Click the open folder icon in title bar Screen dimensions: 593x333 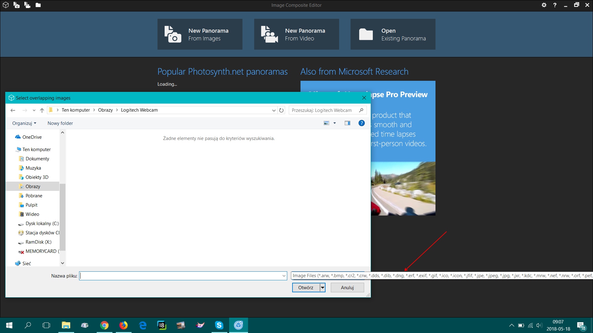point(38,5)
